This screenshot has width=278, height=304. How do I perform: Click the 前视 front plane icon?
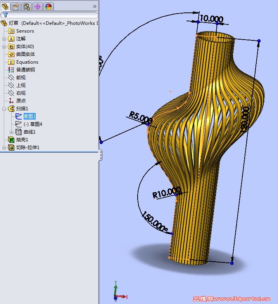pos(11,78)
